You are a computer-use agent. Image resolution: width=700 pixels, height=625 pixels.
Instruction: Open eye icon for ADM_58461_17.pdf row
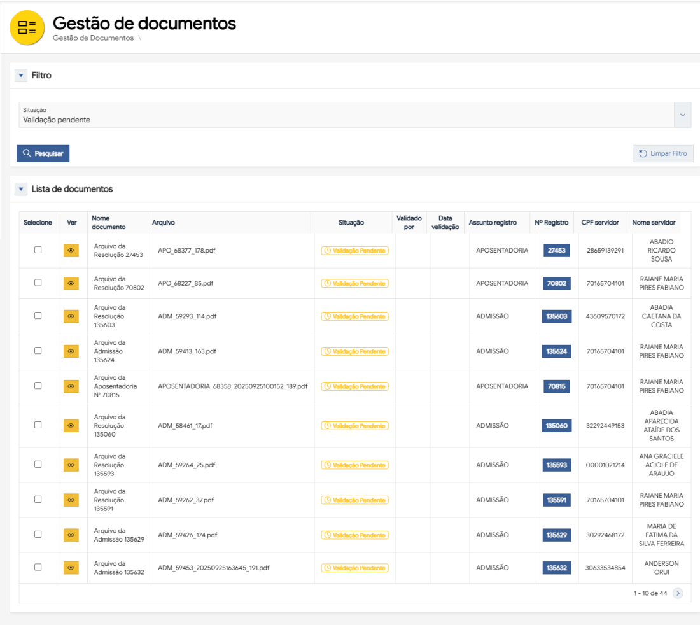pyautogui.click(x=71, y=426)
